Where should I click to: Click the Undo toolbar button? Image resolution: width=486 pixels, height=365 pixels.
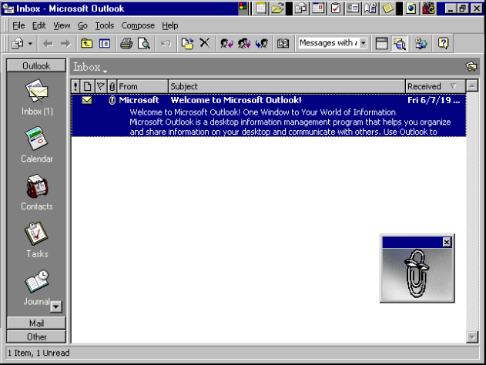point(166,43)
